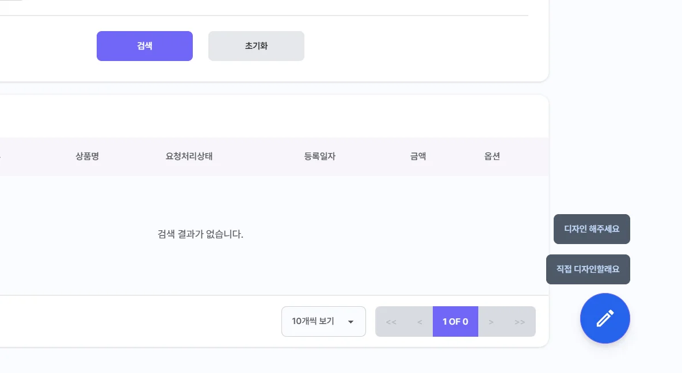This screenshot has width=682, height=373.
Task: Jump to last page using >> icon
Action: pos(520,322)
